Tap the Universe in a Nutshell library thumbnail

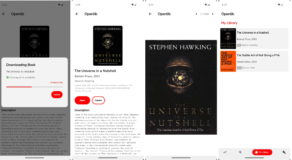[228, 39]
